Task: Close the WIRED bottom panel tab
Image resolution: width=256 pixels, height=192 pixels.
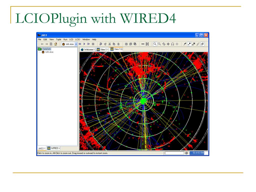Action: (x=59, y=148)
